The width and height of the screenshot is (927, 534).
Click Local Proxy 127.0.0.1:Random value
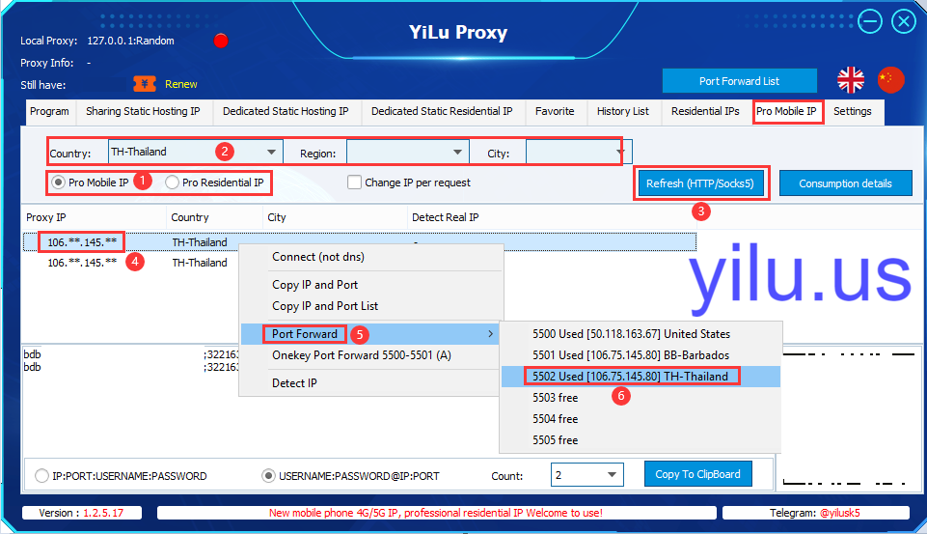(x=130, y=41)
